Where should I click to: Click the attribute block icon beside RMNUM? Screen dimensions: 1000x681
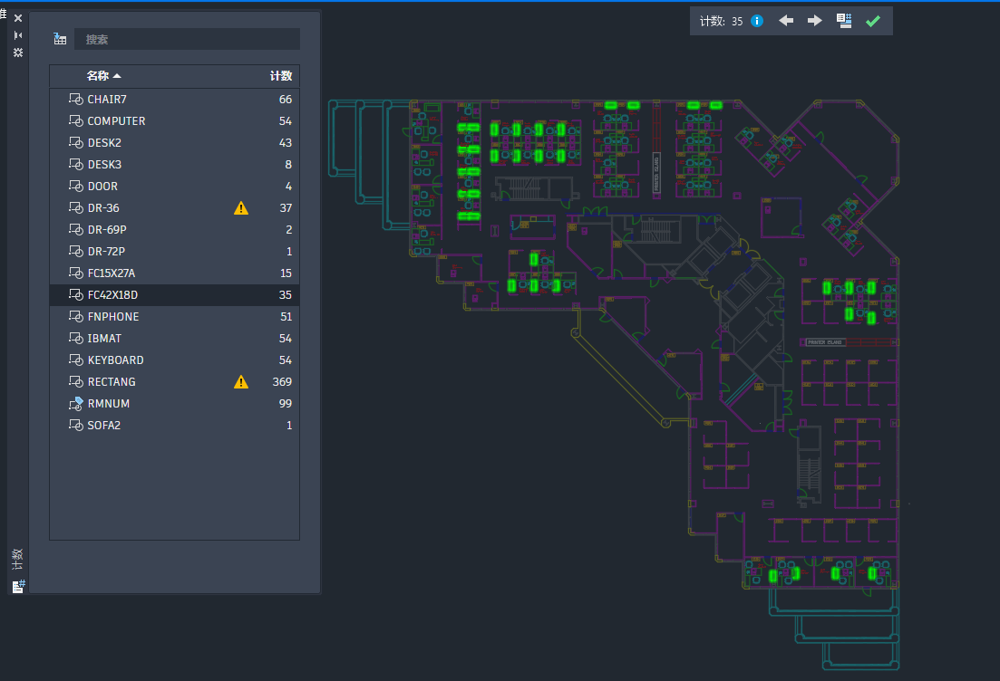[76, 403]
